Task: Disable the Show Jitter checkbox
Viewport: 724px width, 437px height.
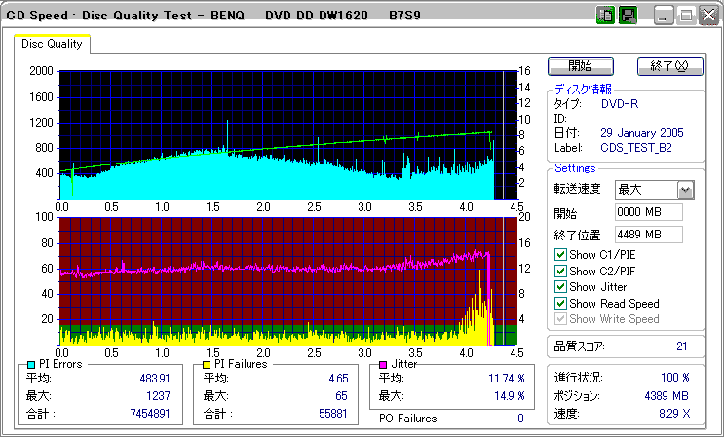Action: (560, 287)
